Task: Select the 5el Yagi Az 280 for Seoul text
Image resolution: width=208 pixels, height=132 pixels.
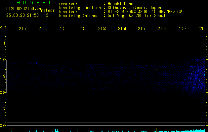Action: pos(137,16)
